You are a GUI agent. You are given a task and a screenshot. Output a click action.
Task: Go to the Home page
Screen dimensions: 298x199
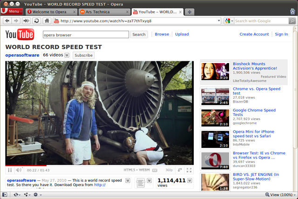point(47,20)
